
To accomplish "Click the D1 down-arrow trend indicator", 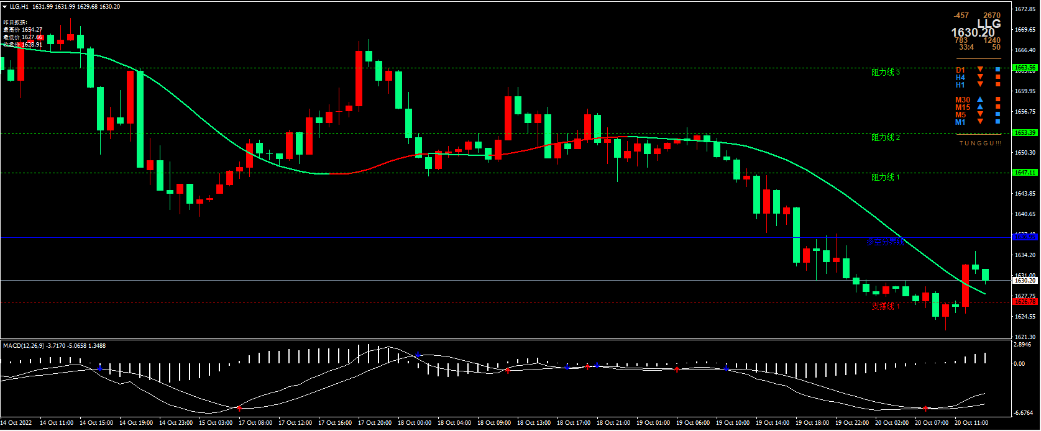I will pyautogui.click(x=980, y=70).
